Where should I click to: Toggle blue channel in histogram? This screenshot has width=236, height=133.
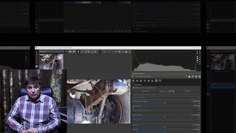point(197,55)
